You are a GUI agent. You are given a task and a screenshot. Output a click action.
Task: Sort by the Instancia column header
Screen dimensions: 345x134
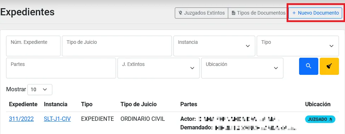click(x=56, y=104)
